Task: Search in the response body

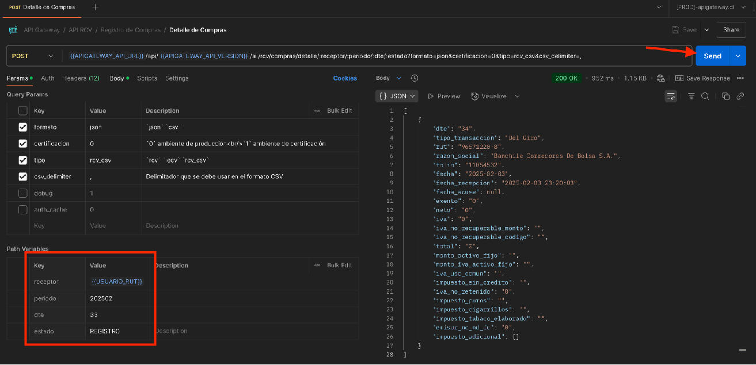Action: tap(705, 96)
